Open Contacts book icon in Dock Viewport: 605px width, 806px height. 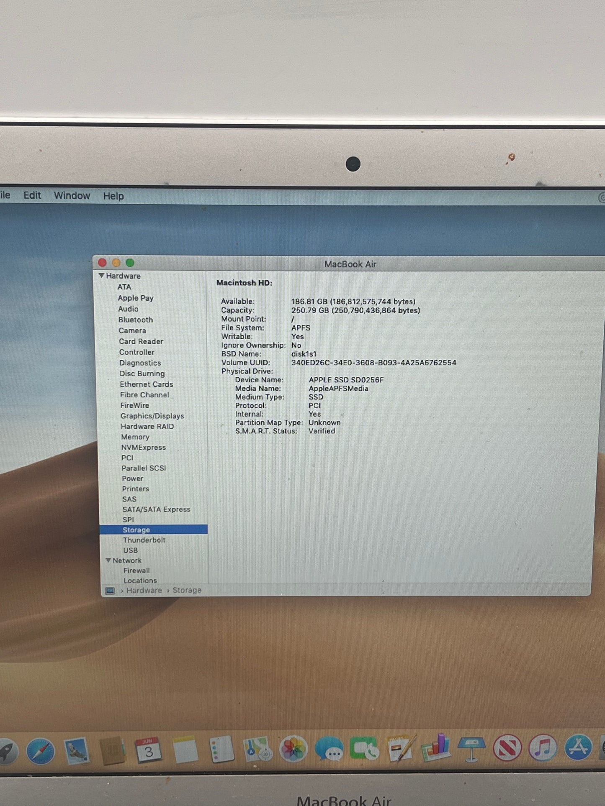tap(112, 750)
